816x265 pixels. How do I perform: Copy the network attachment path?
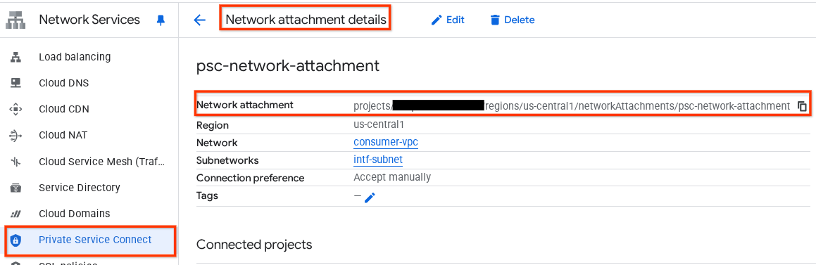[x=802, y=106]
